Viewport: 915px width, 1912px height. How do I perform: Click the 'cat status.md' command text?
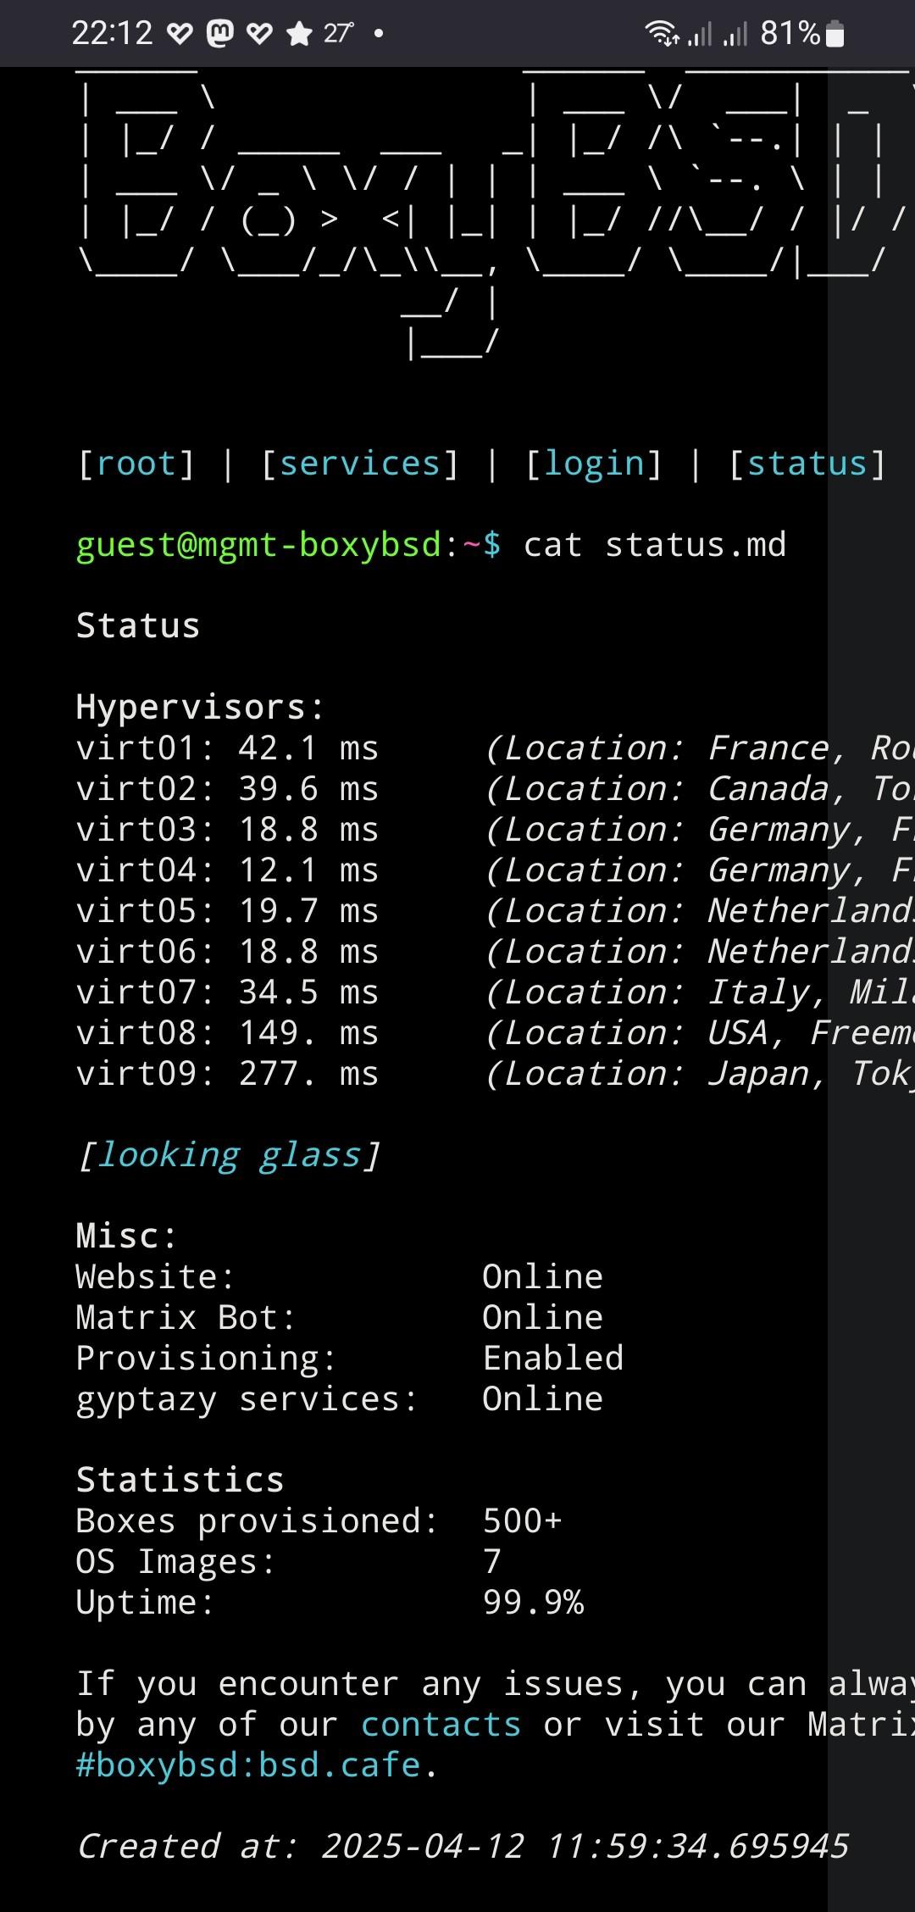tap(655, 545)
